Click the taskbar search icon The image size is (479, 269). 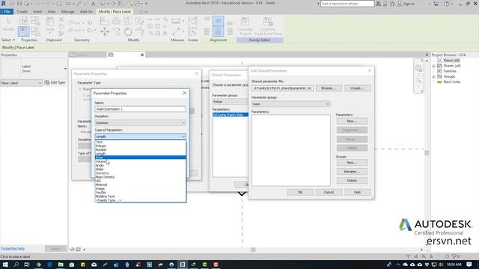pyautogui.click(x=16, y=265)
